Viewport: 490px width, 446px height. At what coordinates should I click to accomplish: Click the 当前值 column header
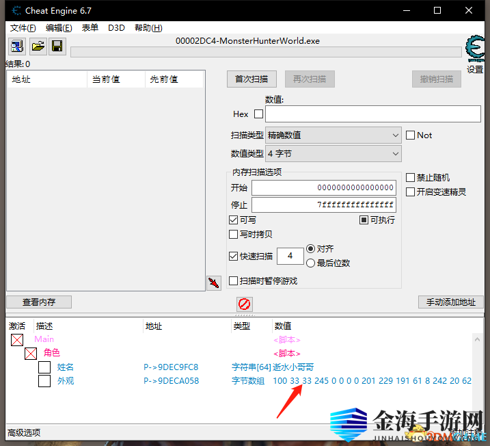116,79
